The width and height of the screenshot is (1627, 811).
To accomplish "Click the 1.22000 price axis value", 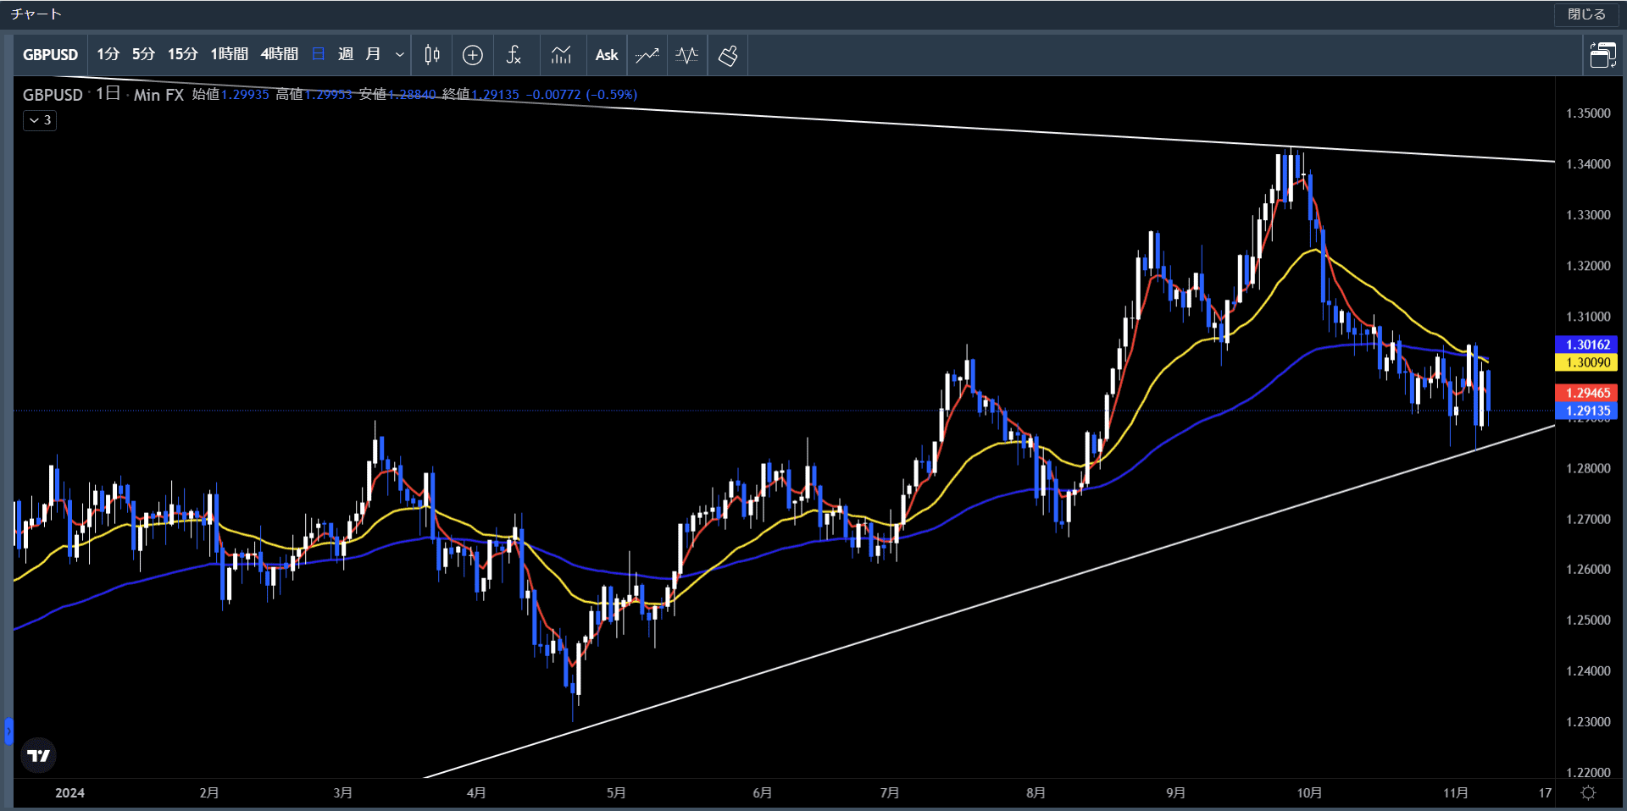I will pyautogui.click(x=1588, y=772).
